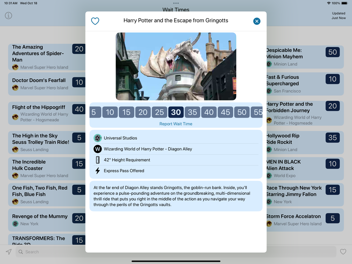Tap the World Expo location label
The width and height of the screenshot is (352, 264).
(x=284, y=176)
